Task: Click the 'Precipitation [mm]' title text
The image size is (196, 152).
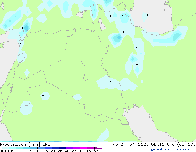Action: [20, 145]
